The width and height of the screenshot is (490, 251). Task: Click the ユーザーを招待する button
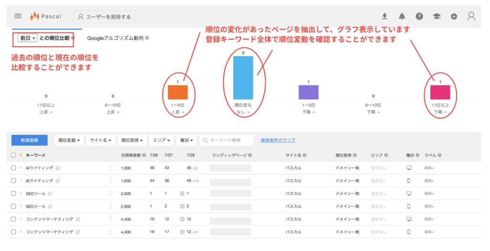104,17
